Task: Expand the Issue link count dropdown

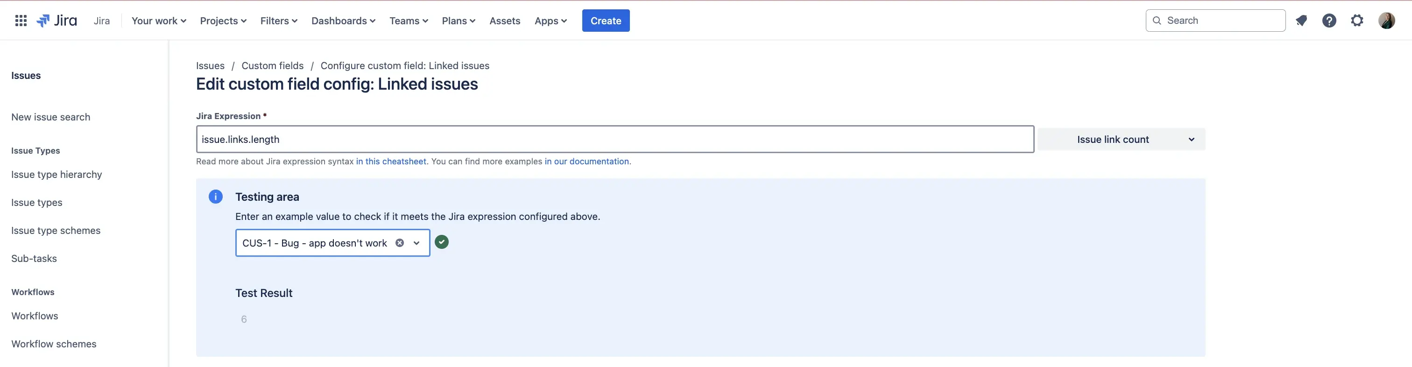Action: [1190, 139]
